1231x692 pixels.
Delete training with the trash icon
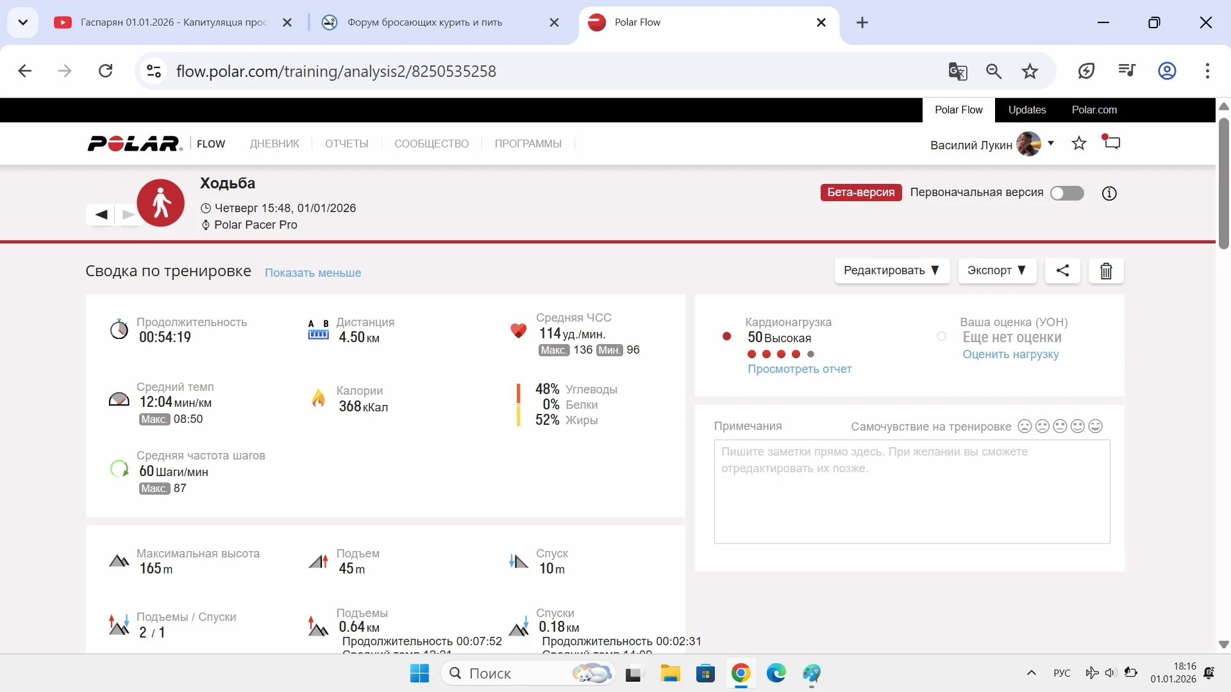[x=1106, y=271]
